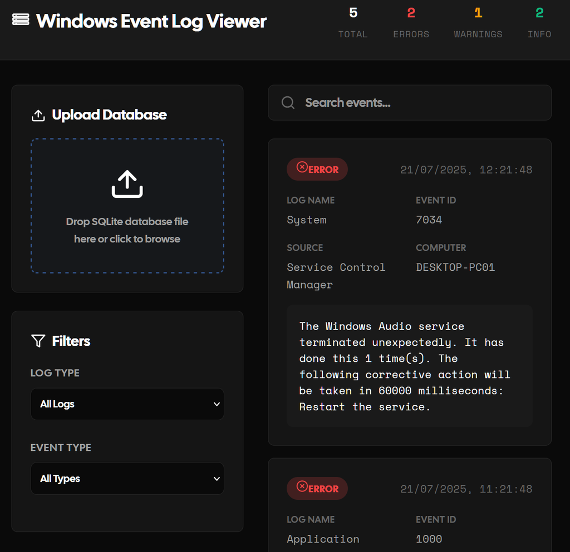Click the Total count of 5
The image size is (570, 552).
(353, 13)
